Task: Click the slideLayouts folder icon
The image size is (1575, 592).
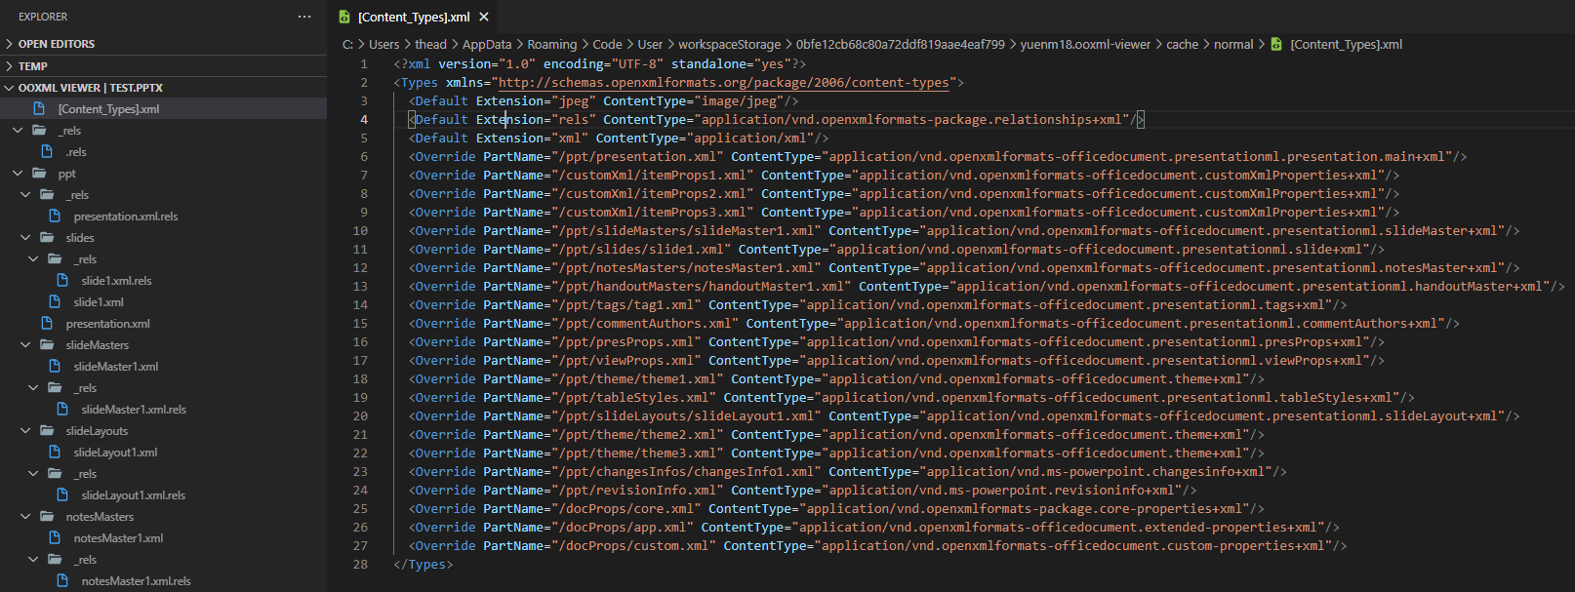Action: point(47,431)
